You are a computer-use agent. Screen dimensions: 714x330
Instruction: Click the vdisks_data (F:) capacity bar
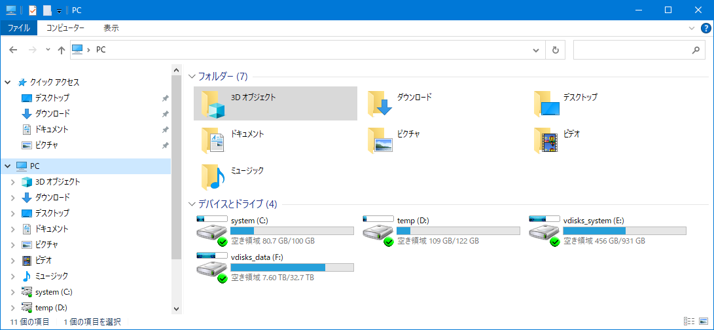click(292, 267)
